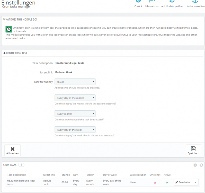
Task: Click the Cron tasks manager subtitle
Action: (x=17, y=6)
